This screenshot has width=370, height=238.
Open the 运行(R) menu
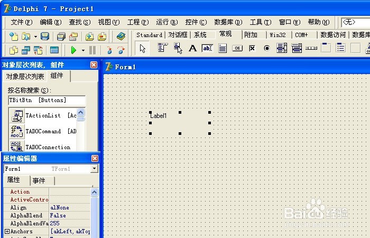pyautogui.click(x=167, y=22)
